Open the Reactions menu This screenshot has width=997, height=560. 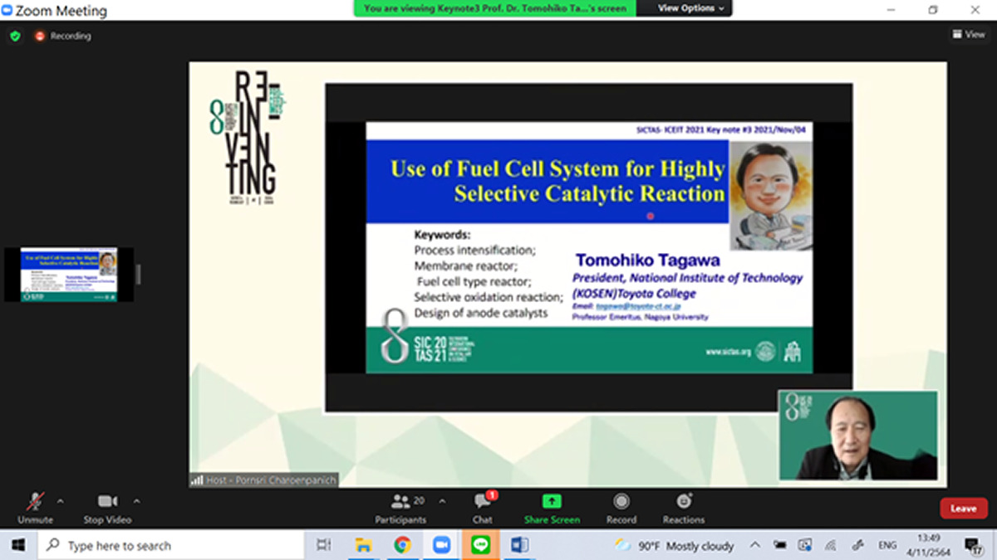(x=684, y=506)
